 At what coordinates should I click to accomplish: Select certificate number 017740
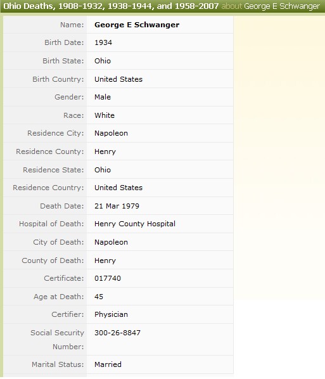coord(108,278)
